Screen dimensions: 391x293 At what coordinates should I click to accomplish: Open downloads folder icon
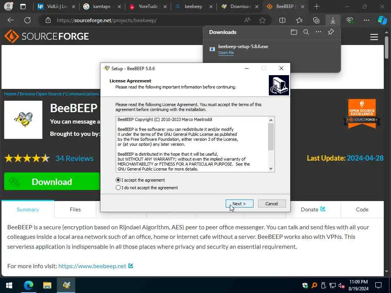pyautogui.click(x=294, y=32)
